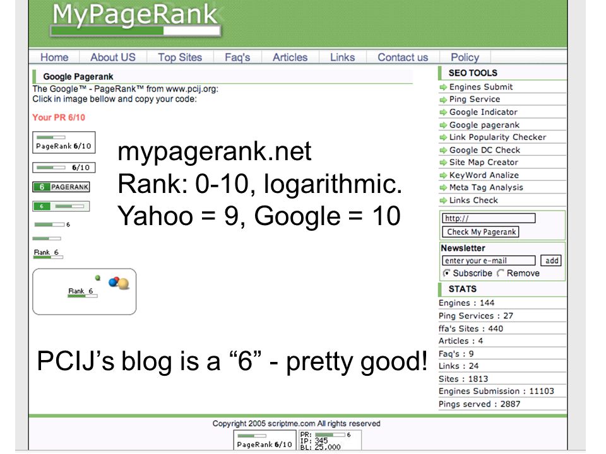
Task: Click 'Articles : 4' stat
Action: point(461,340)
